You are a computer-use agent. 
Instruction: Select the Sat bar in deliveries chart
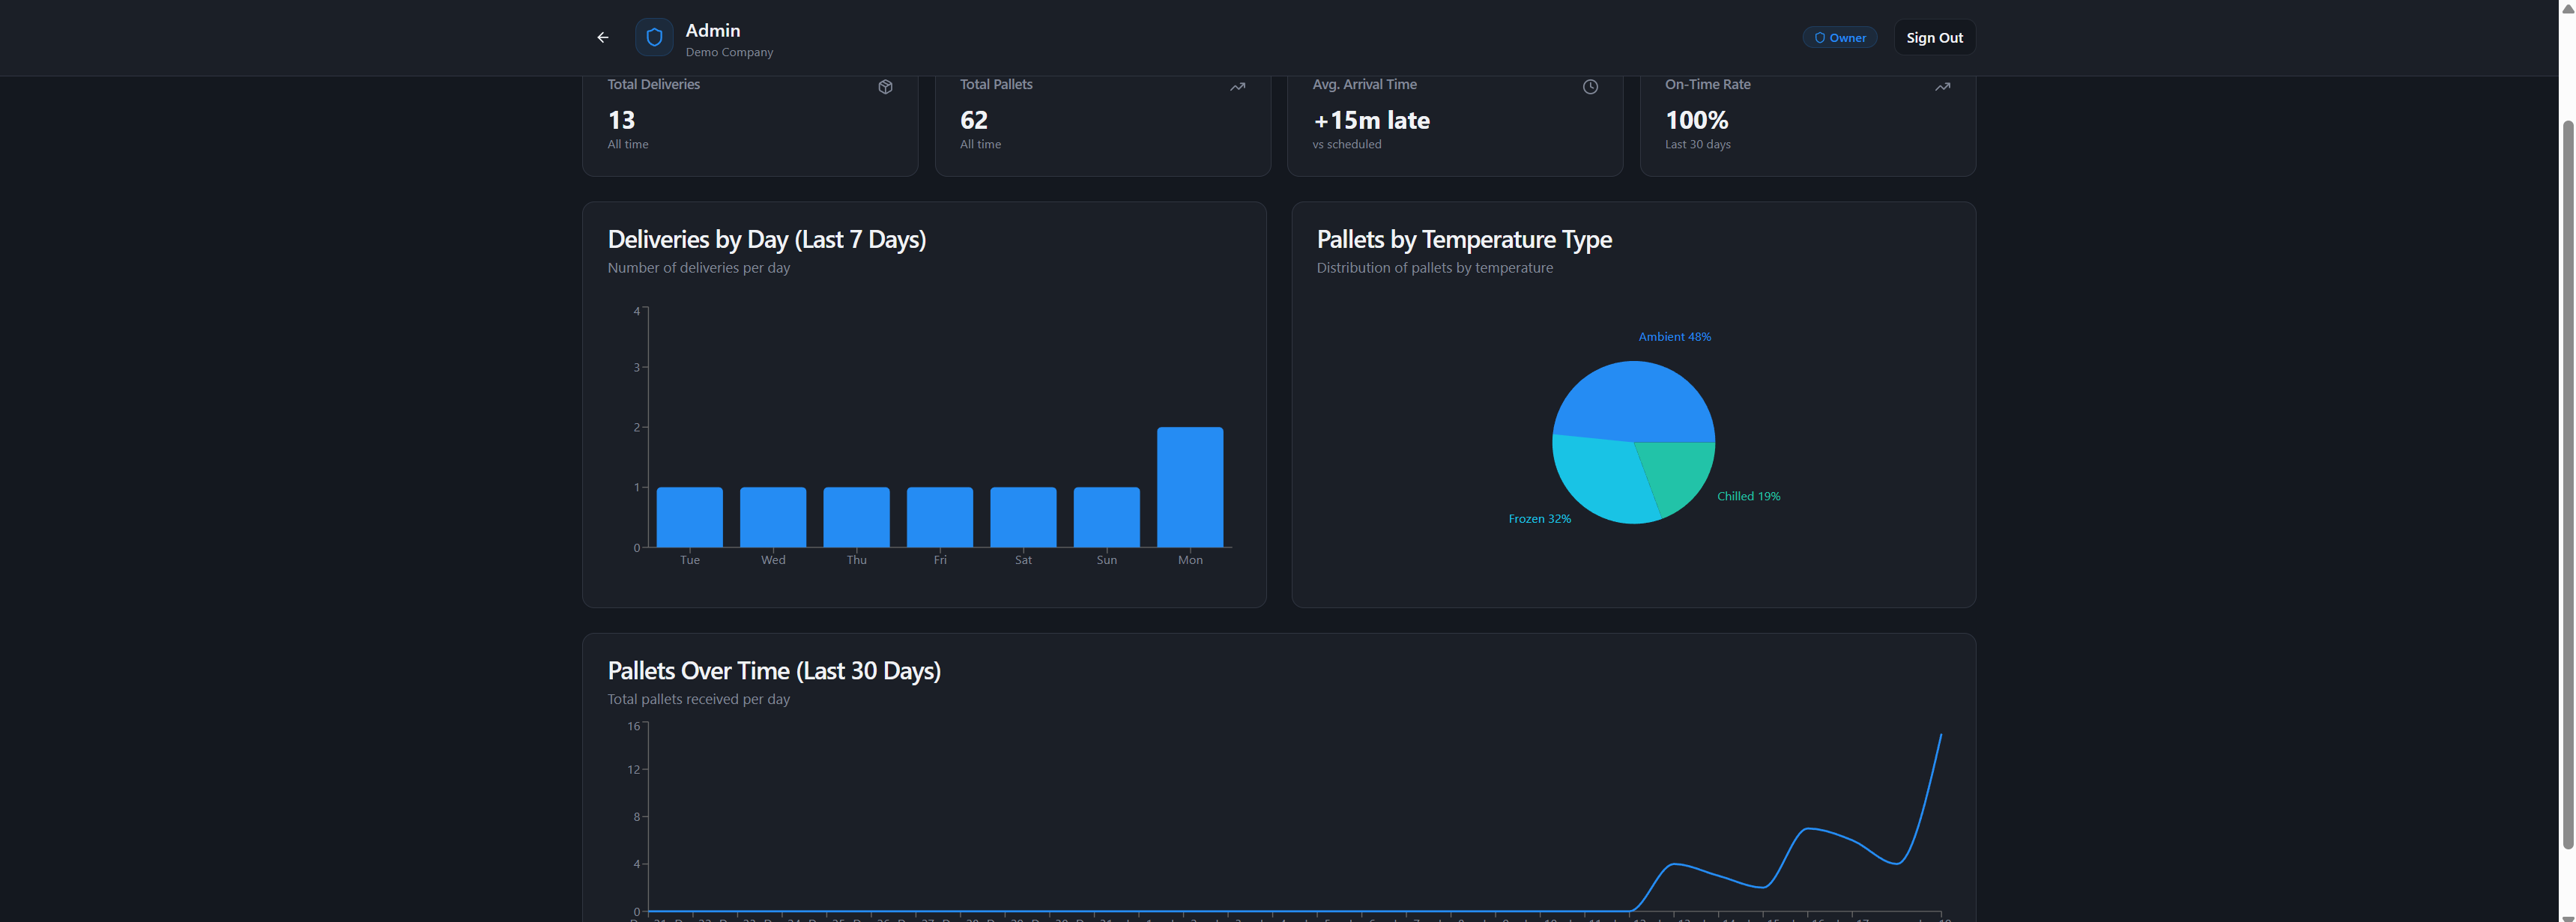pyautogui.click(x=1023, y=517)
